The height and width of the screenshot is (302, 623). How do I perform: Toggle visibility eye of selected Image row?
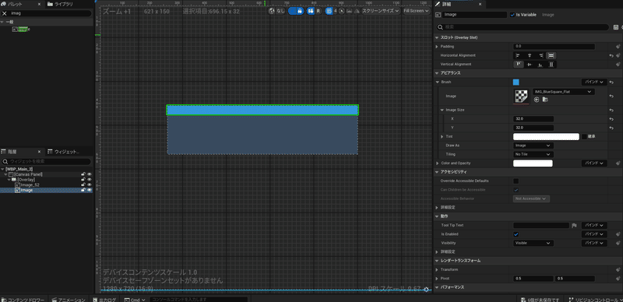(x=90, y=190)
